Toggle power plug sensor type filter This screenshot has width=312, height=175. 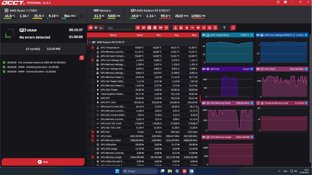pos(187,28)
